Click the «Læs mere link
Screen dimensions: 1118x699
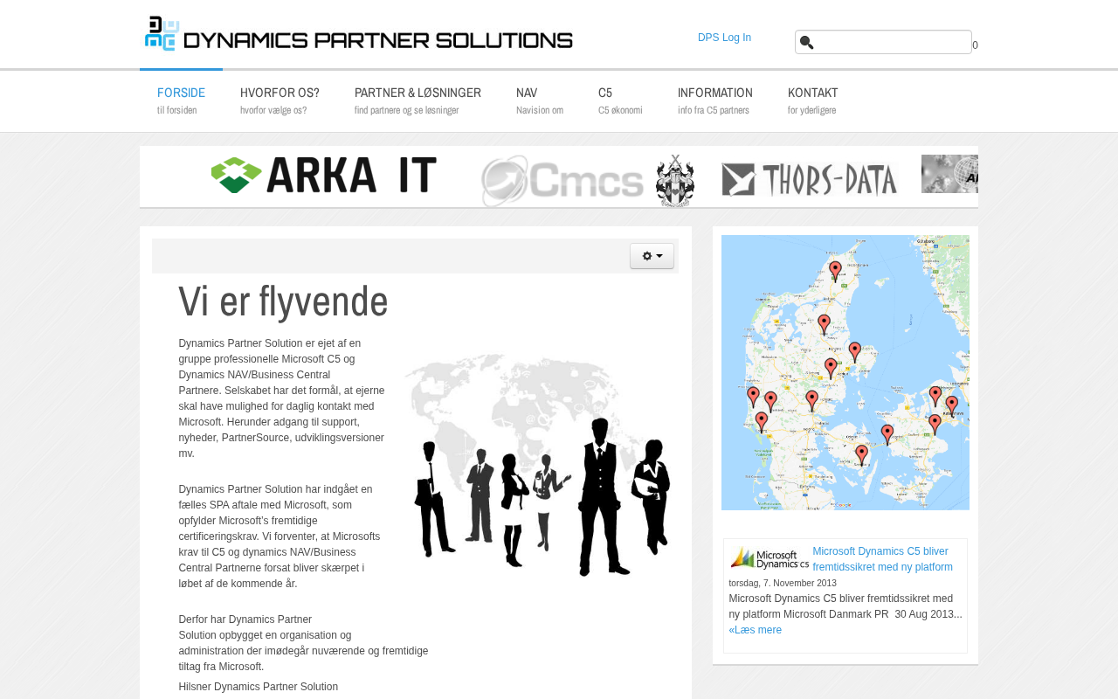[756, 630]
